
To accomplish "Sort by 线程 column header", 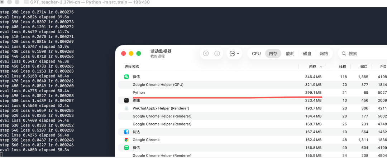I will pos(343,66).
